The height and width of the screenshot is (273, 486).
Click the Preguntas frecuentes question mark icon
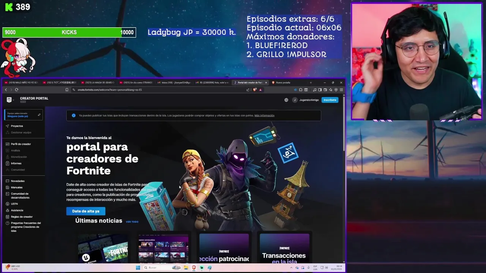pyautogui.click(x=8, y=223)
